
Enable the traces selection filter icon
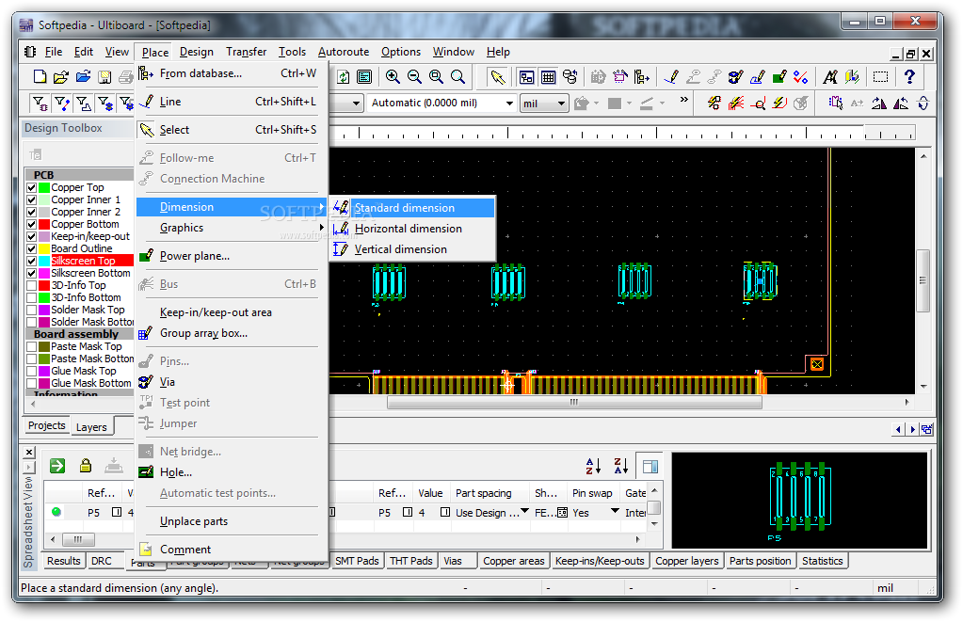point(62,104)
